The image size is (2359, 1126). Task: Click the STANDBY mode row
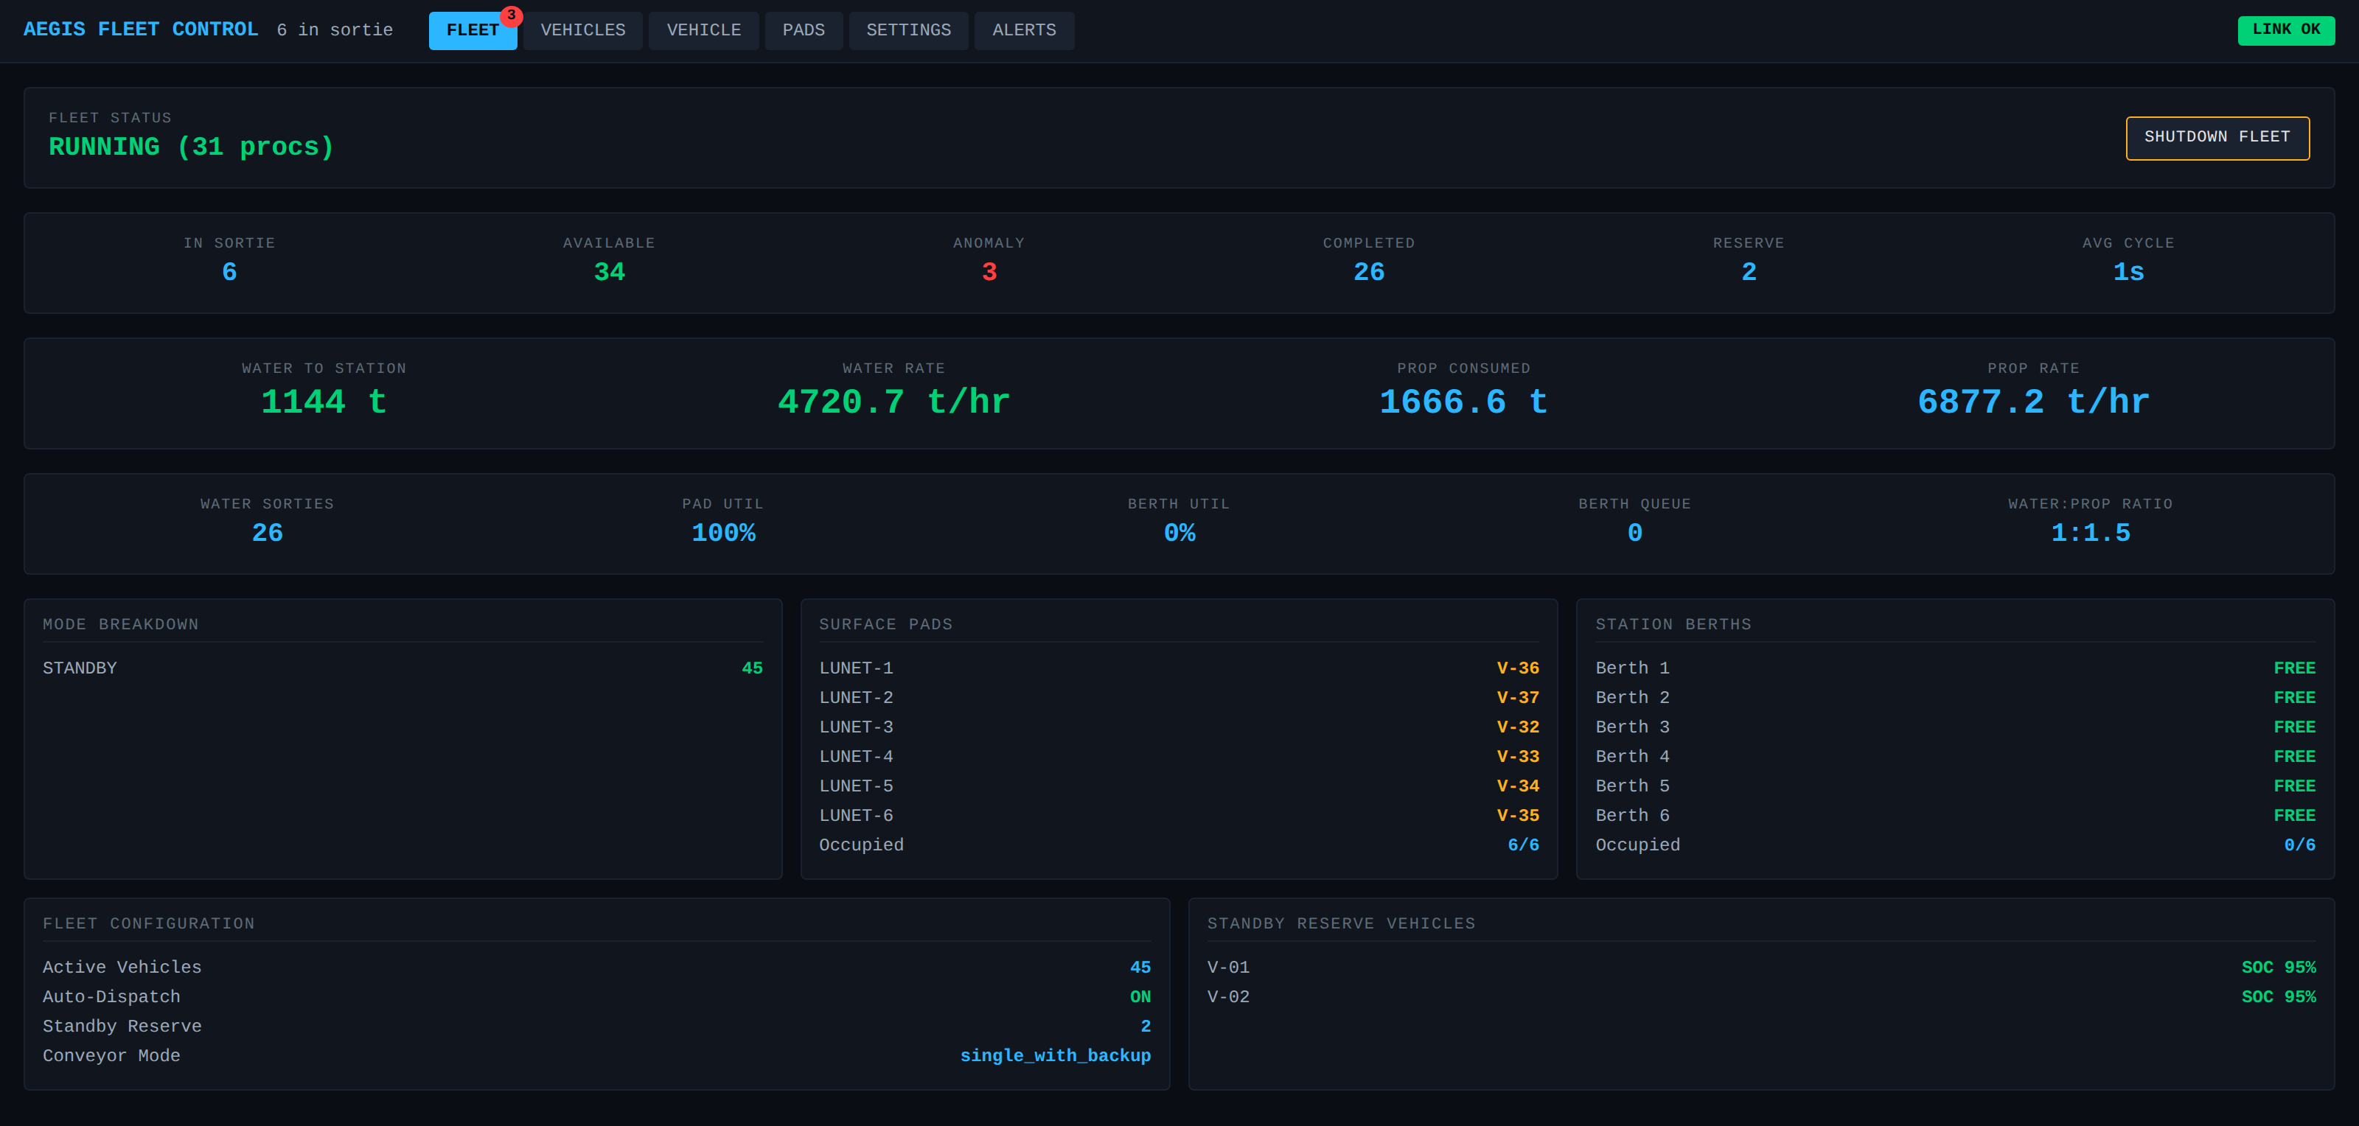click(x=403, y=668)
